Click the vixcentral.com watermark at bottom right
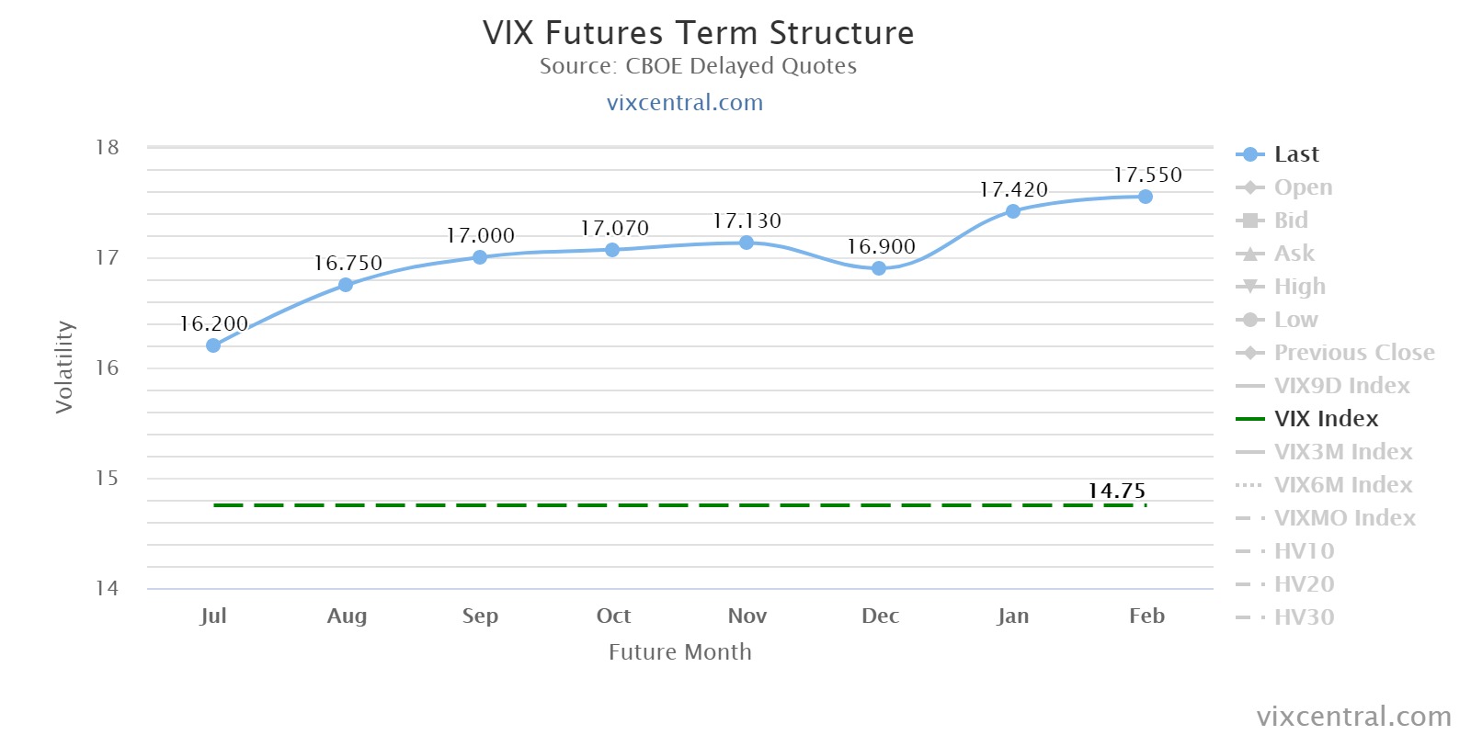Image resolution: width=1471 pixels, height=735 pixels. coord(1353,716)
